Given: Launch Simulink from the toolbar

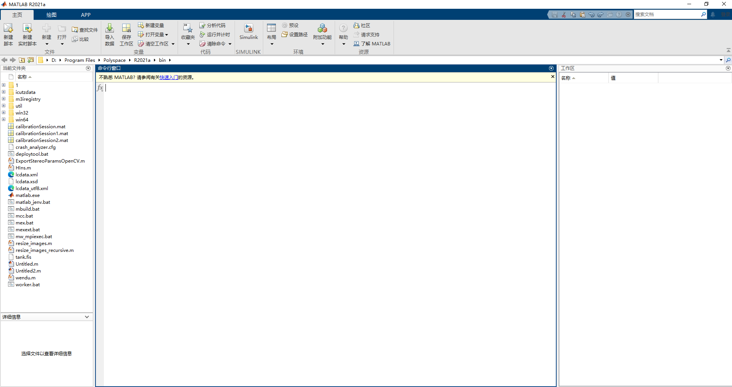Looking at the screenshot, I should coord(249,32).
